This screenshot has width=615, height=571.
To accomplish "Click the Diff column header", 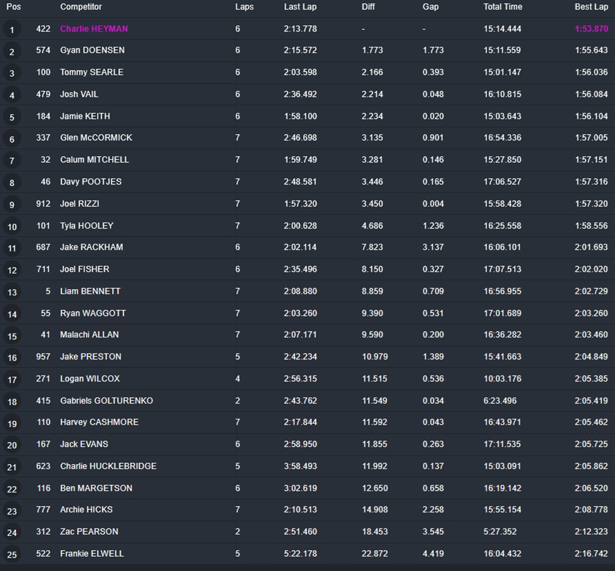I will (x=369, y=7).
